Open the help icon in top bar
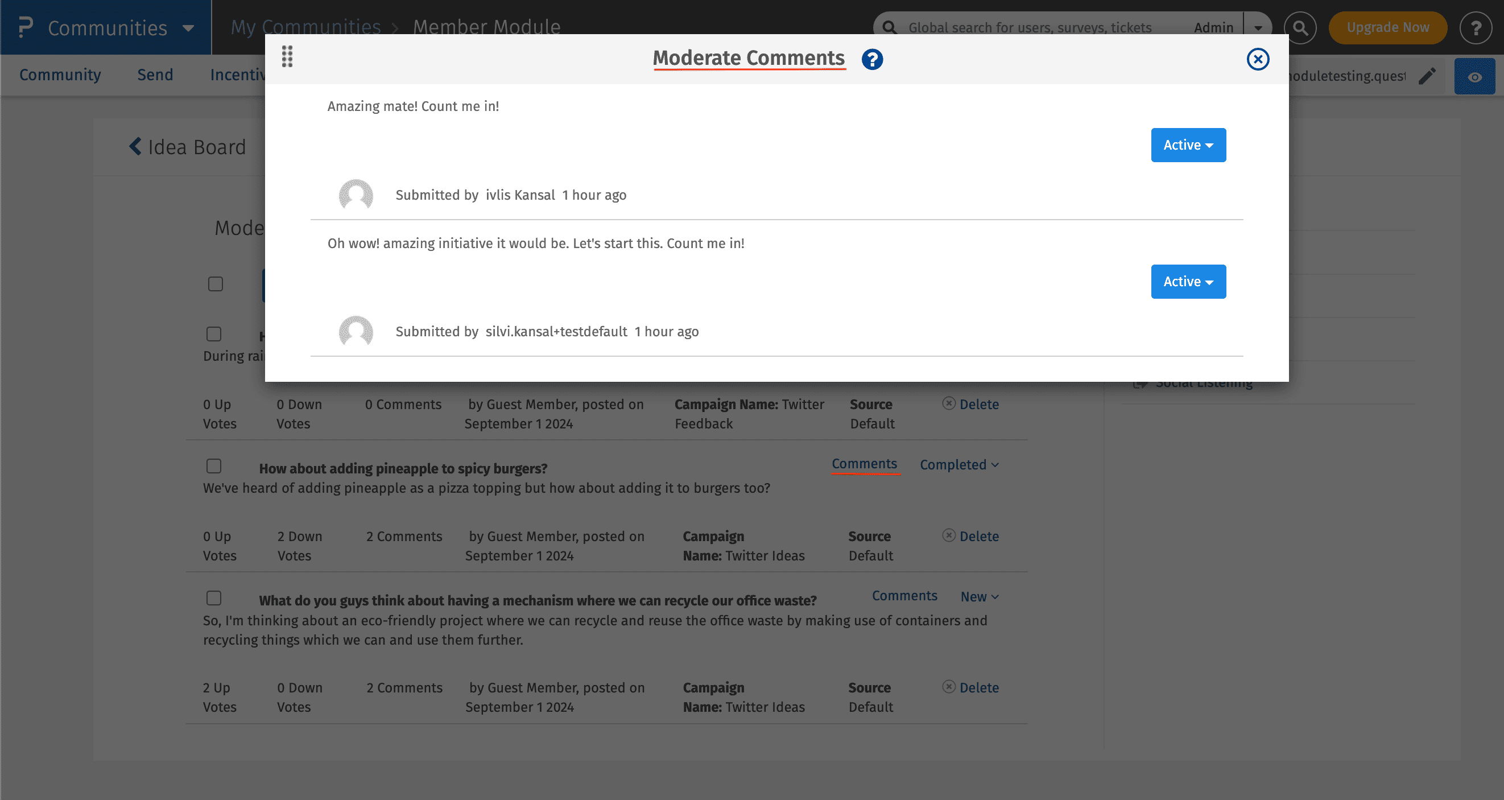This screenshot has width=1504, height=800. [x=1476, y=27]
